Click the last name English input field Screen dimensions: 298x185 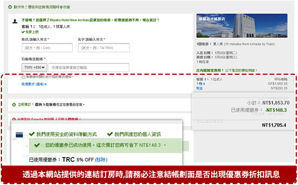tap(47, 48)
